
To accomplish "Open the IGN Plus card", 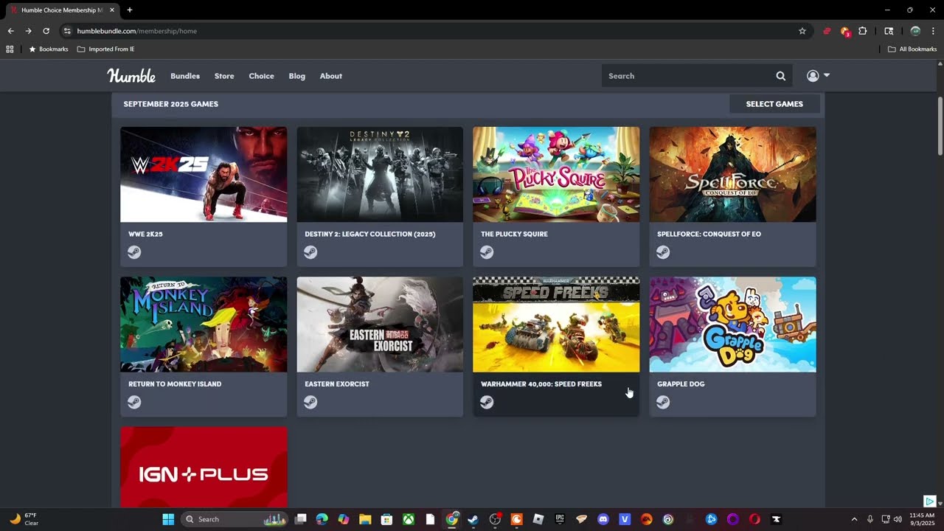I will pyautogui.click(x=204, y=468).
